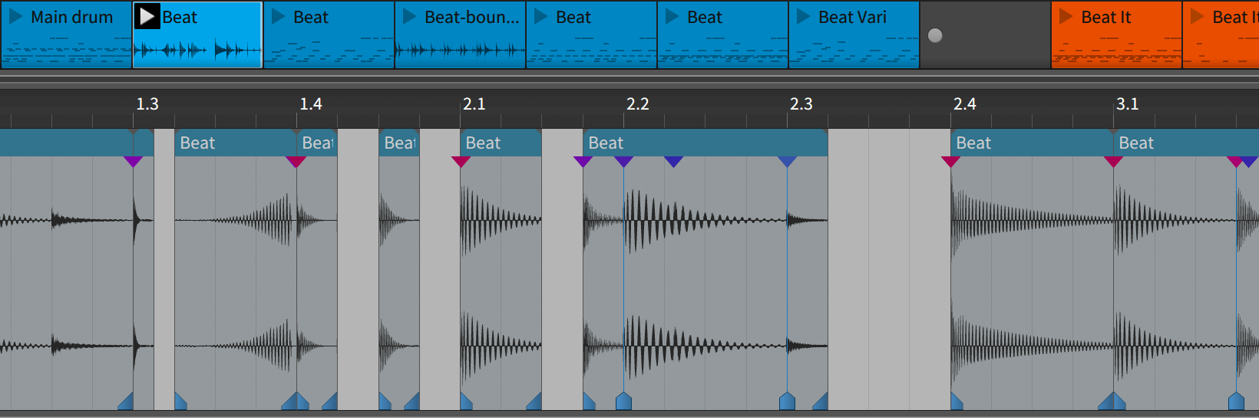The image size is (1259, 420).
Task: Click ruler position 1.3
Action: click(147, 104)
